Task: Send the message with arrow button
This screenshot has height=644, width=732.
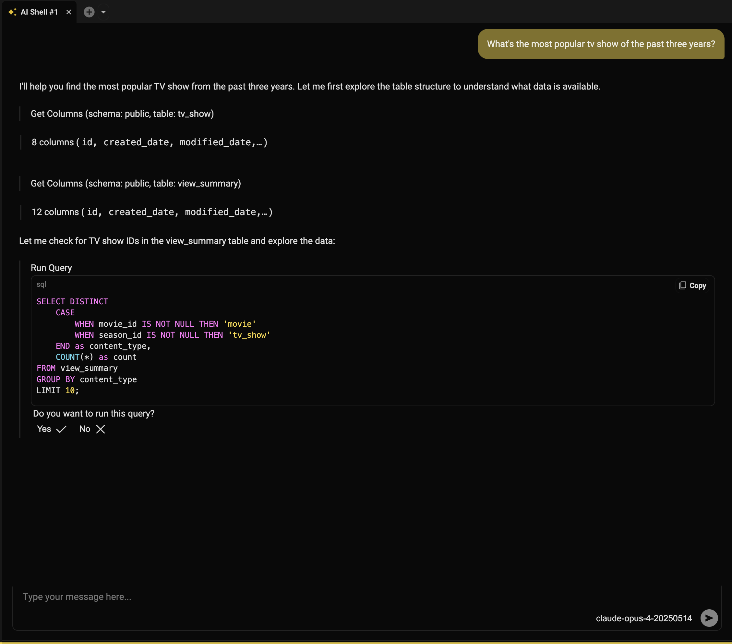Action: [x=709, y=618]
